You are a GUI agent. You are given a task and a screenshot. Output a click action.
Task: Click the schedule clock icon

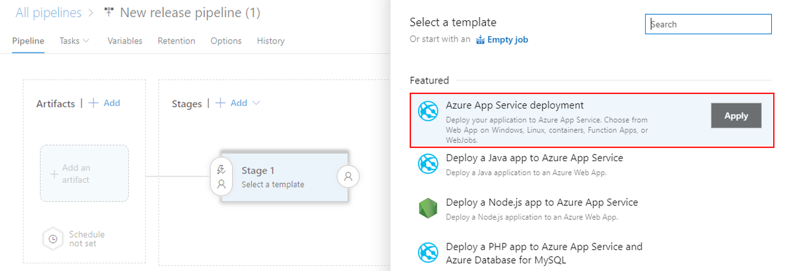(x=52, y=239)
